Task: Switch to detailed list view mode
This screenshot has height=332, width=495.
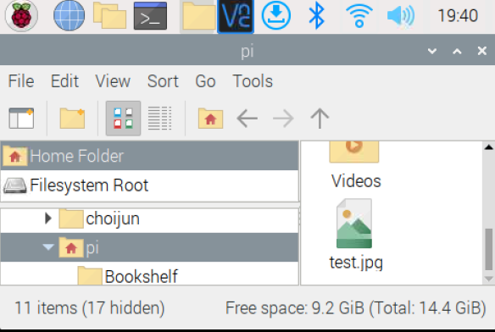Action: coord(159,119)
